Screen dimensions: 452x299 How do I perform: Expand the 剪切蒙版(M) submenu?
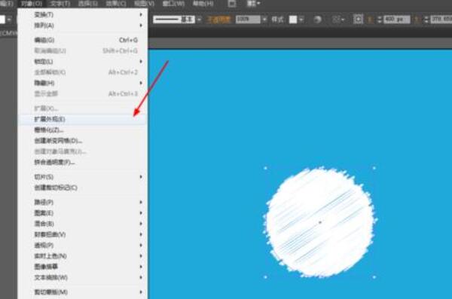(83, 292)
